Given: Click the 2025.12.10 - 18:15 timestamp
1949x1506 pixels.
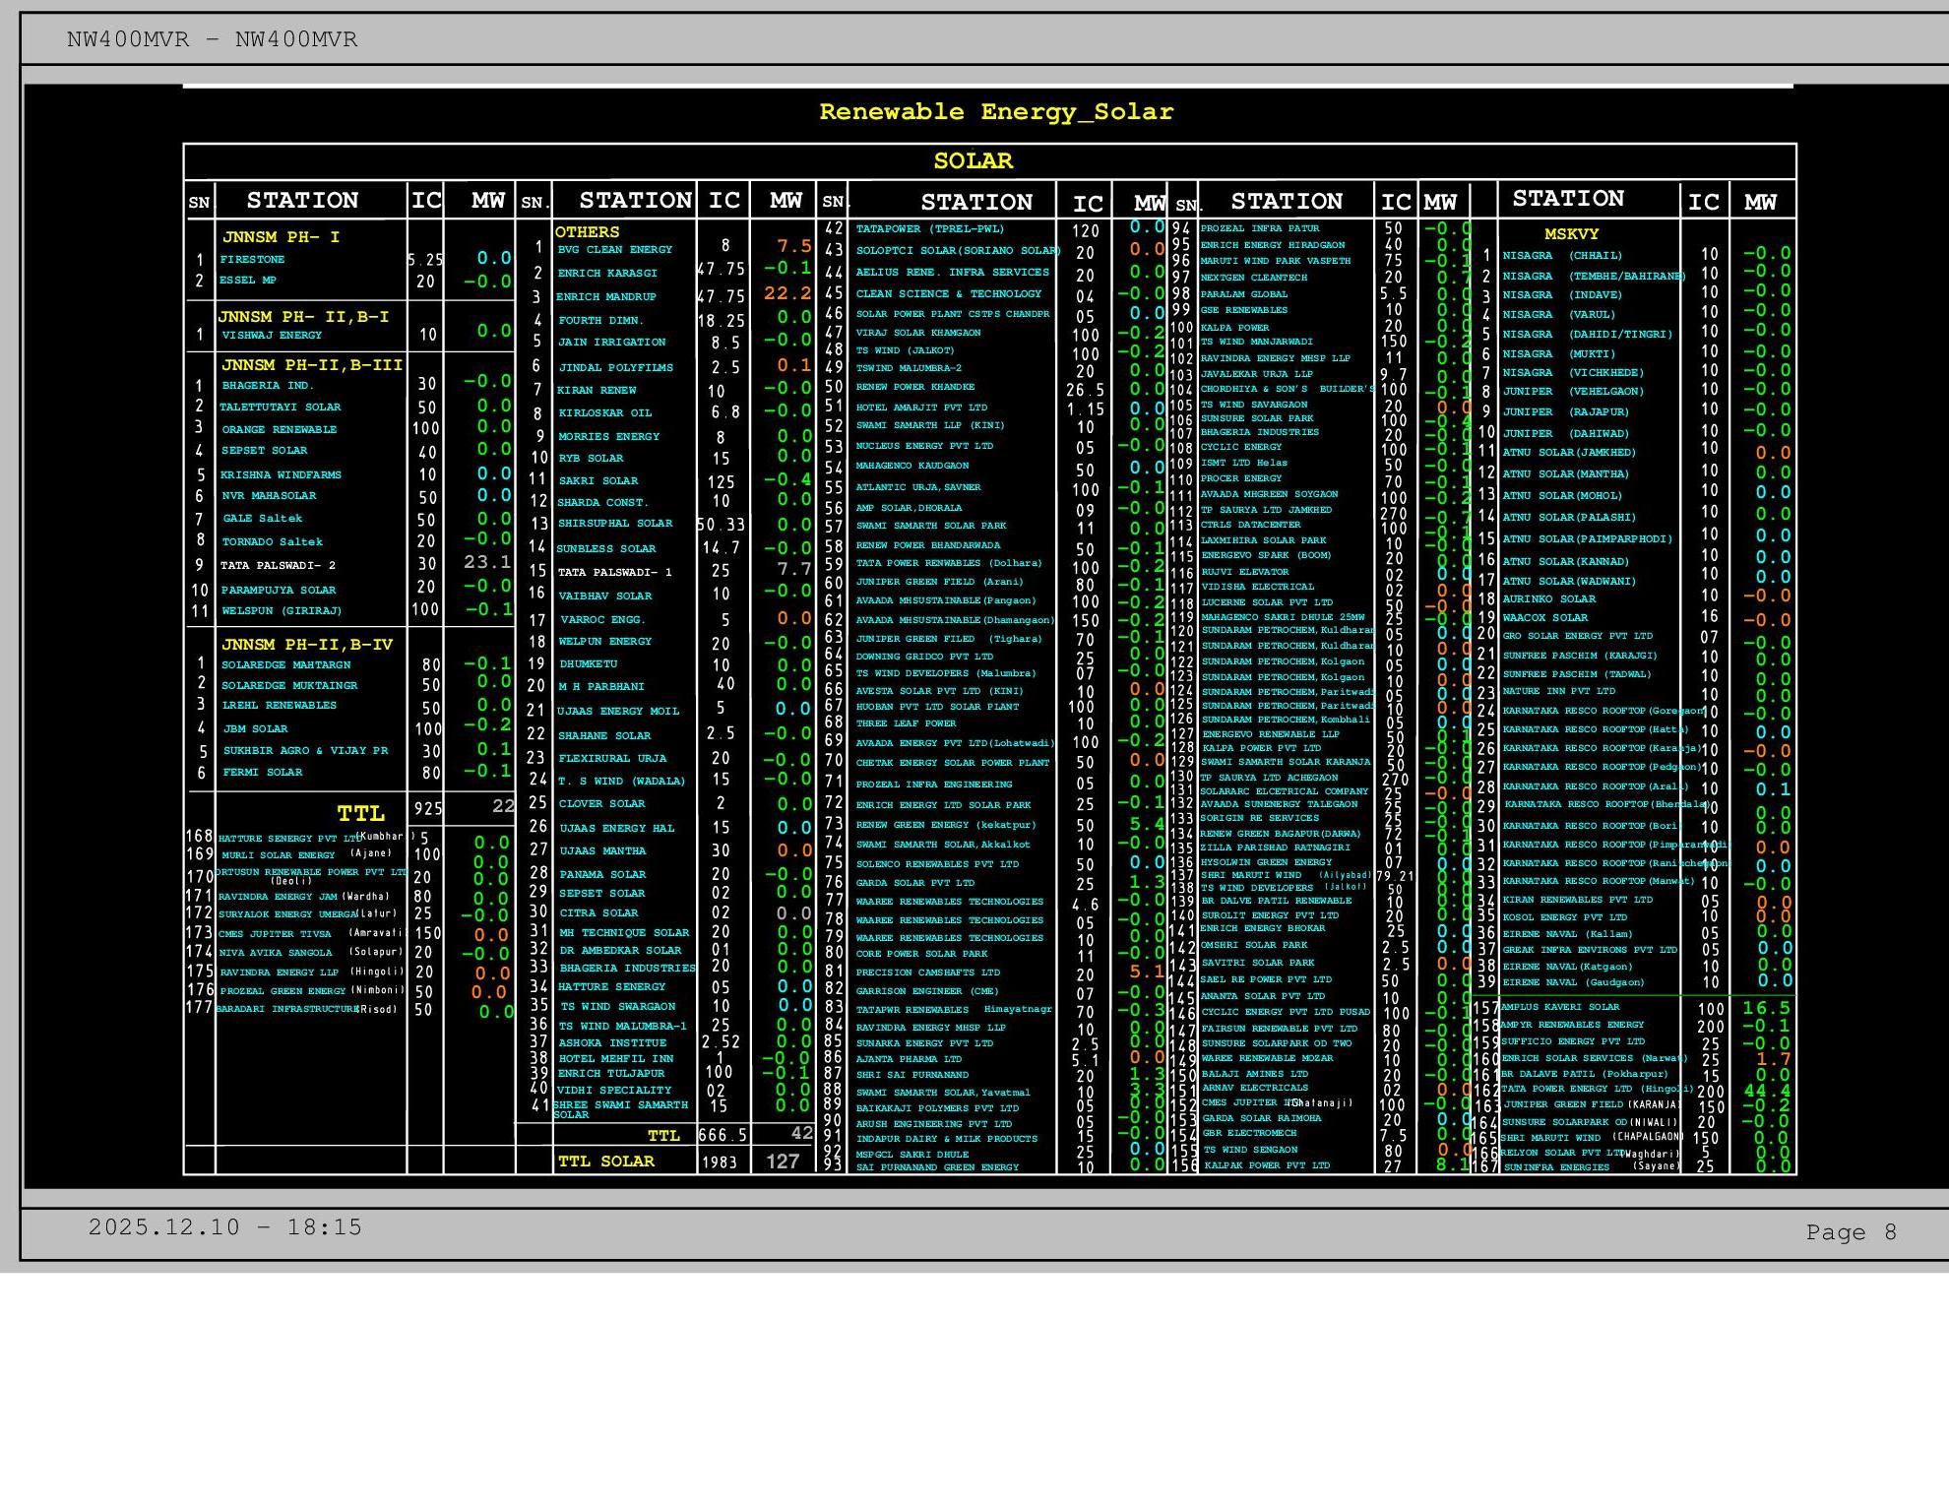Looking at the screenshot, I should (x=224, y=1227).
